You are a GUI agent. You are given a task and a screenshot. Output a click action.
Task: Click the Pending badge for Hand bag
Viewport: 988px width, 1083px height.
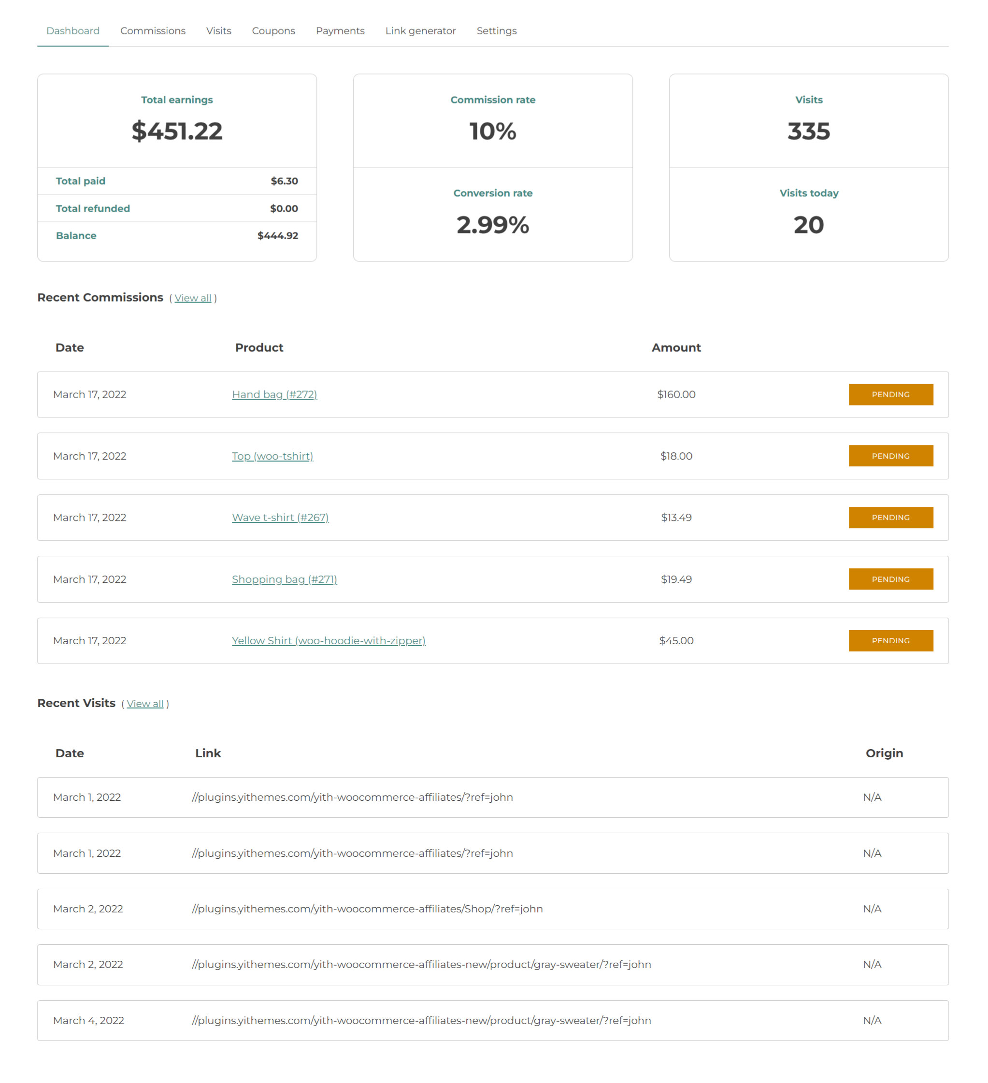[891, 394]
